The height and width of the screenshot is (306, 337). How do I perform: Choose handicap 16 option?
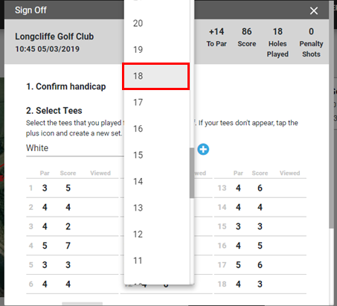[x=157, y=129]
